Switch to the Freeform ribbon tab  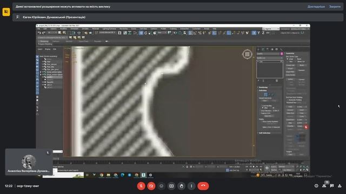click(x=56, y=41)
